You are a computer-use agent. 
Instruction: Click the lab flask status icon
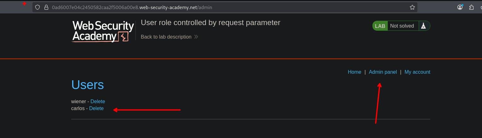(424, 26)
